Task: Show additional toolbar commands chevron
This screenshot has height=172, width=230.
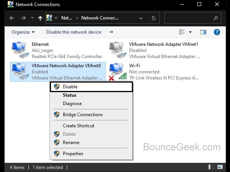Action: (x=112, y=32)
